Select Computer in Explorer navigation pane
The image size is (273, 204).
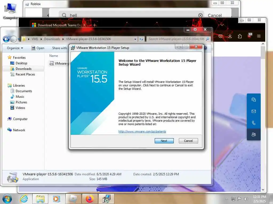(x=20, y=119)
